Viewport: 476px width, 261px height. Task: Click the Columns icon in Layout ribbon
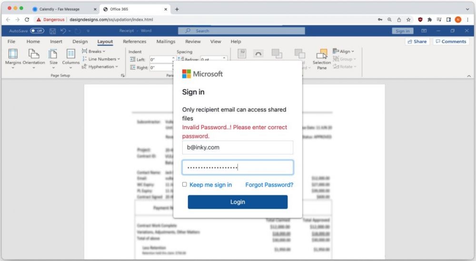point(71,54)
